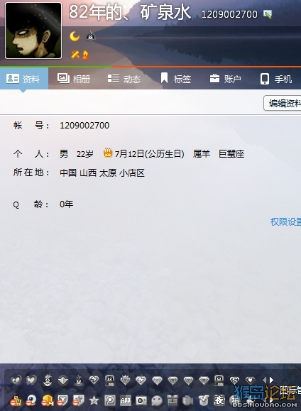Click the right arrow of diamond icon row

click(x=271, y=380)
